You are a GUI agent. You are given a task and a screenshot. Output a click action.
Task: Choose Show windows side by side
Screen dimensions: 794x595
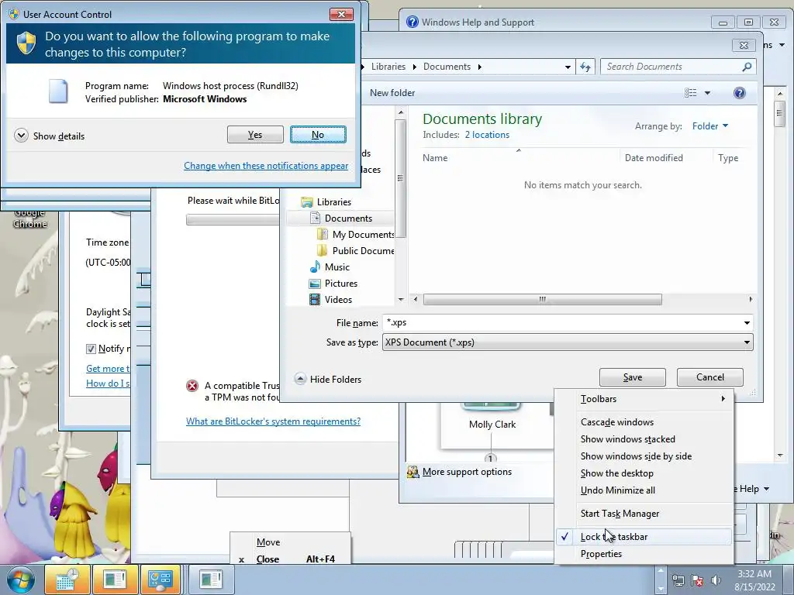[644, 456]
